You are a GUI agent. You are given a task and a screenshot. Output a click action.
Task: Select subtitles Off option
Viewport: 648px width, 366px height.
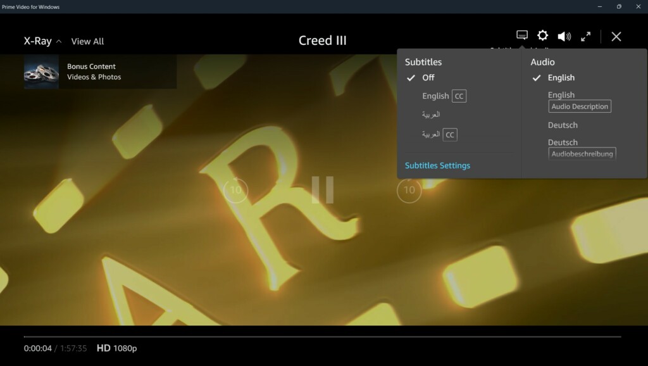point(428,78)
